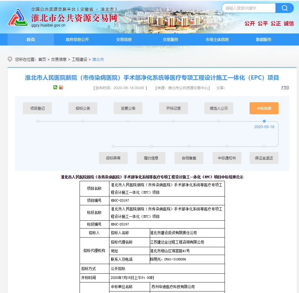This screenshot has height=293, width=299.
Task: Click the 公开招标 bidding method cell
Action: (x=167, y=269)
